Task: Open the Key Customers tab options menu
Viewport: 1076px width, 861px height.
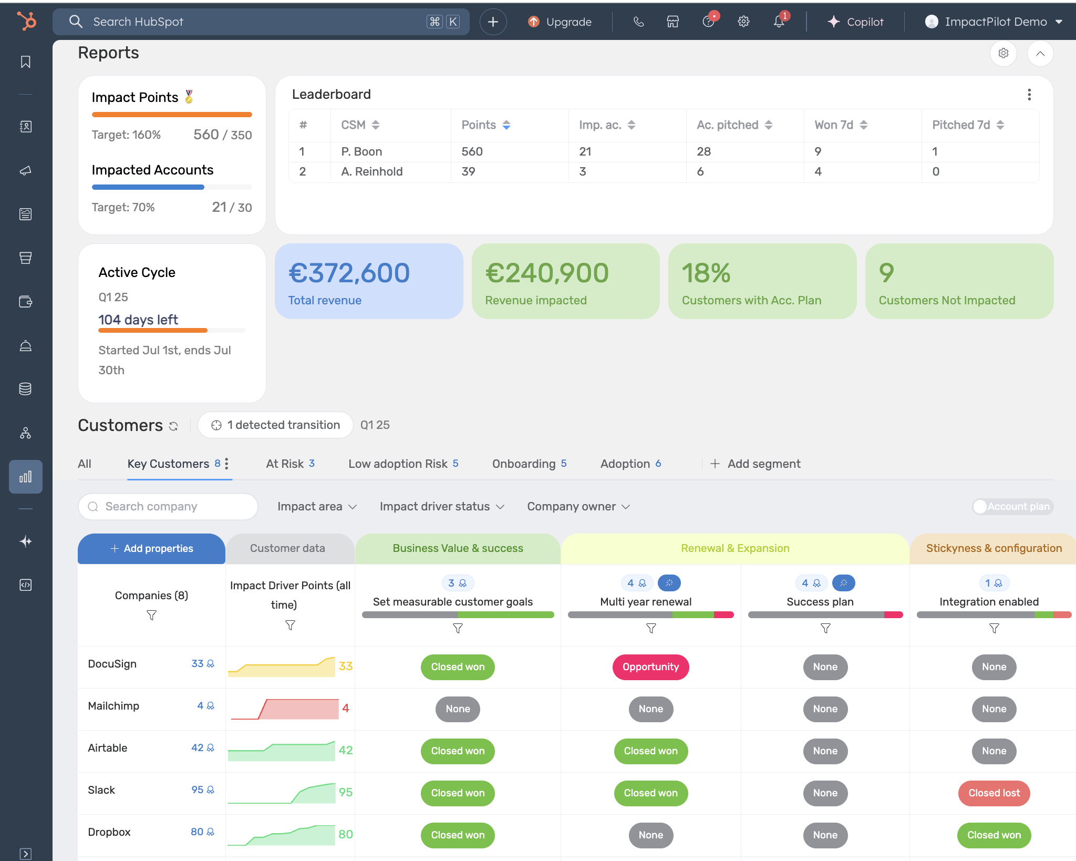Action: [226, 464]
